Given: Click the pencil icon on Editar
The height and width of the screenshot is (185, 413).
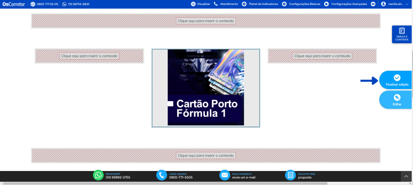Looking at the screenshot, I should pyautogui.click(x=397, y=97).
